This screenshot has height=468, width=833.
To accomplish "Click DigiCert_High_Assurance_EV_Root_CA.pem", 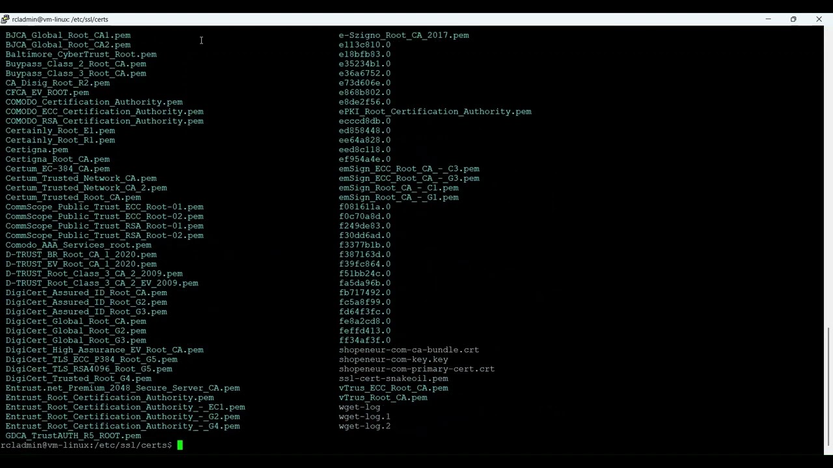I will (x=105, y=350).
